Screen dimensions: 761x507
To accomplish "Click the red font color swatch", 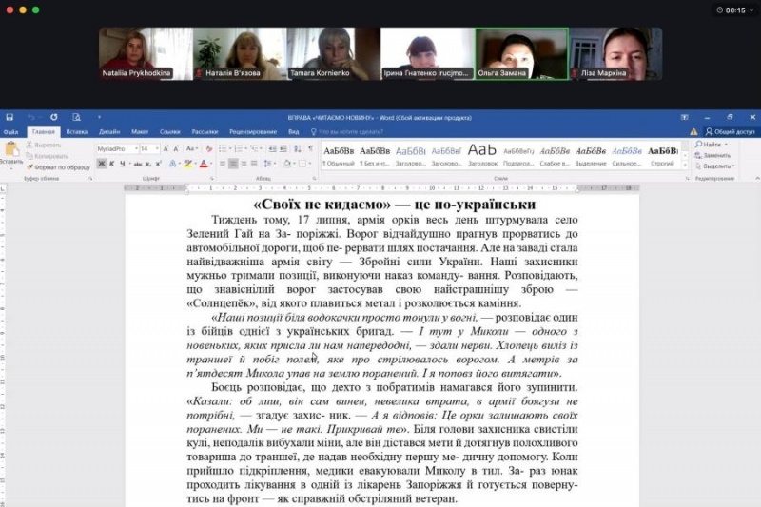I will [204, 164].
